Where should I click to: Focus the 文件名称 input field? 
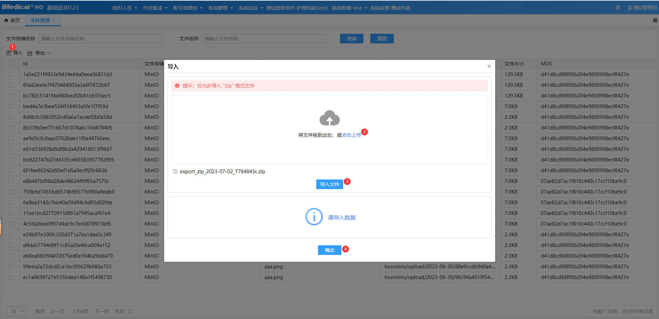click(264, 39)
